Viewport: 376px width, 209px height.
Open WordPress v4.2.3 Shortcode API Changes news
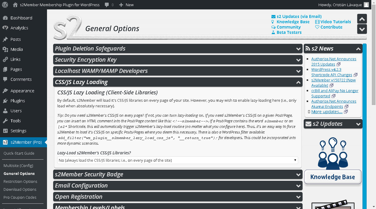pos(332,72)
